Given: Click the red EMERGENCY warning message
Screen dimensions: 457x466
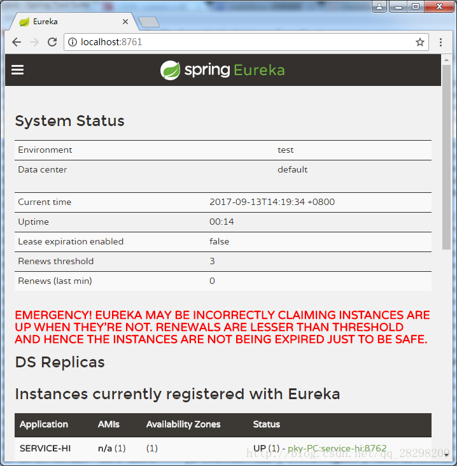Looking at the screenshot, I should [x=221, y=327].
